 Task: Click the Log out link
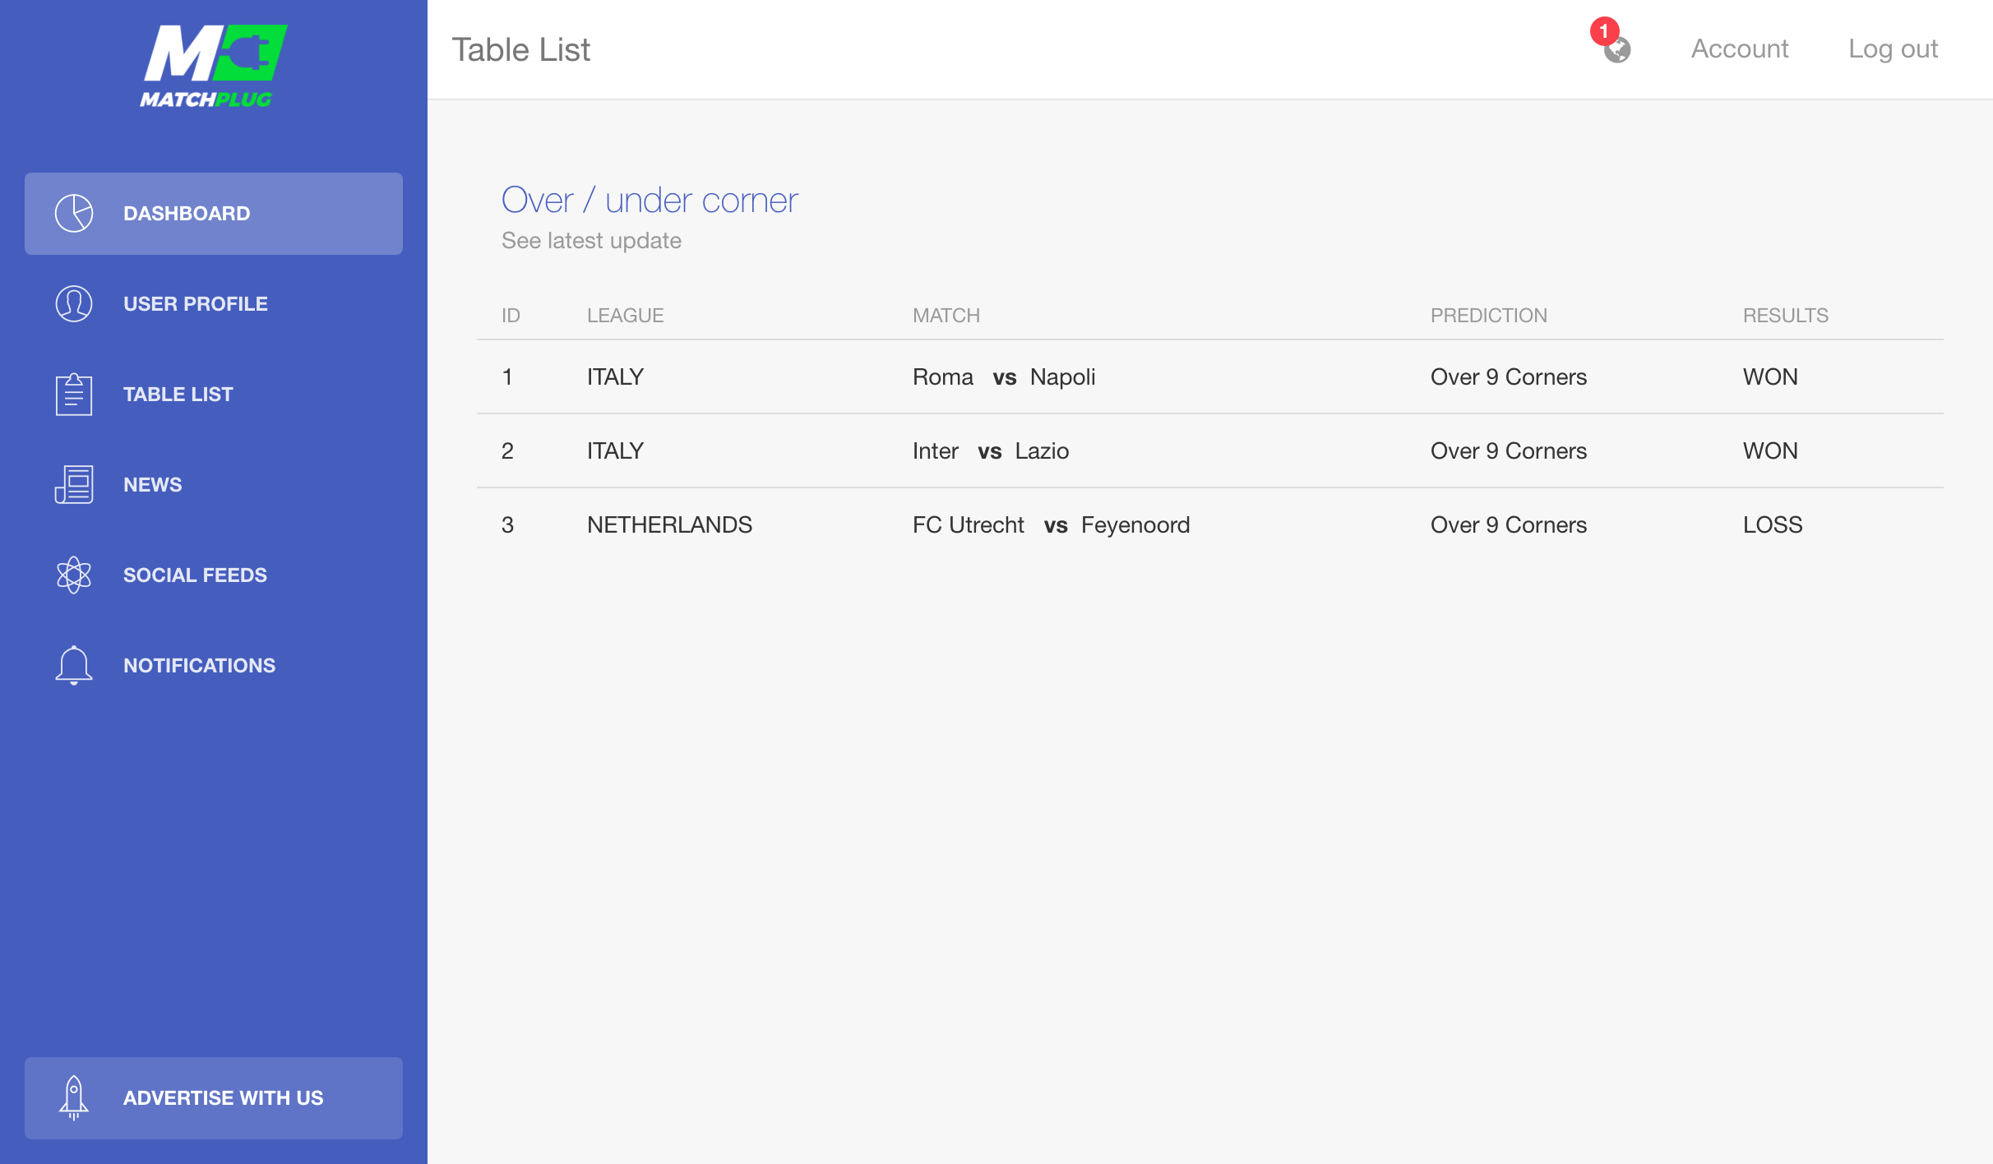click(x=1893, y=49)
